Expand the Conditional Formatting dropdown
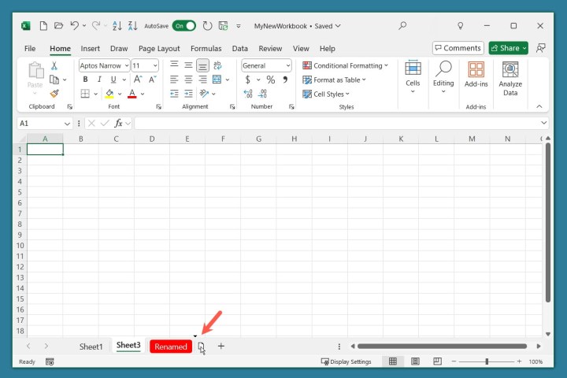Viewport: 567px width, 378px height. click(x=346, y=66)
